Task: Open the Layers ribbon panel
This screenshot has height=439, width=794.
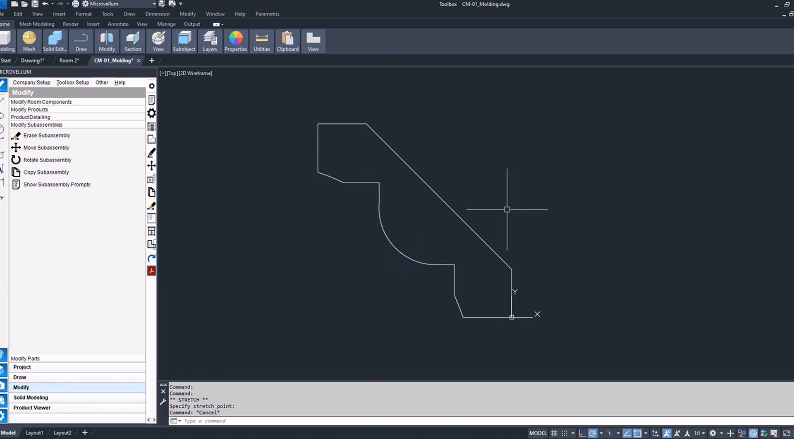Action: click(210, 41)
